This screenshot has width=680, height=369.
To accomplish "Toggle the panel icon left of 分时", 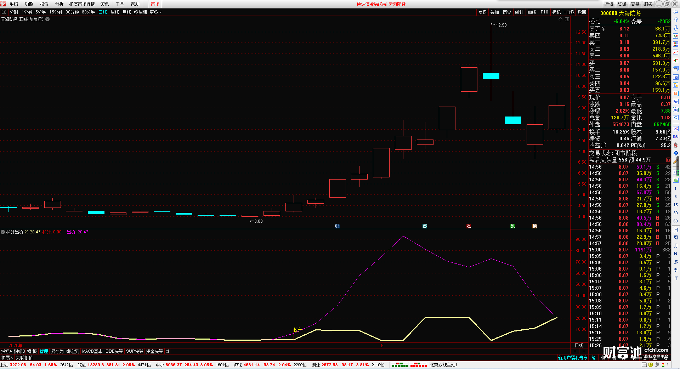I will (4, 12).
